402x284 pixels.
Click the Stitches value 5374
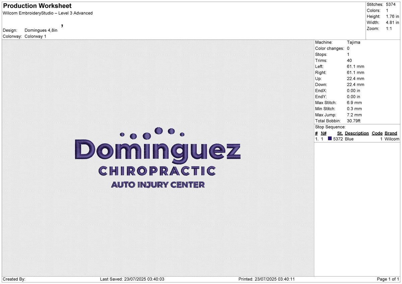coord(391,4)
